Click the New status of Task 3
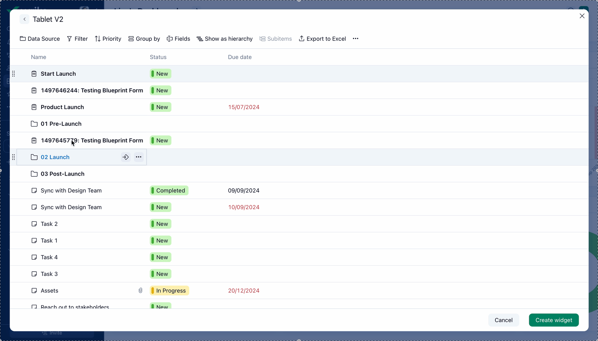The image size is (598, 341). [x=160, y=274]
